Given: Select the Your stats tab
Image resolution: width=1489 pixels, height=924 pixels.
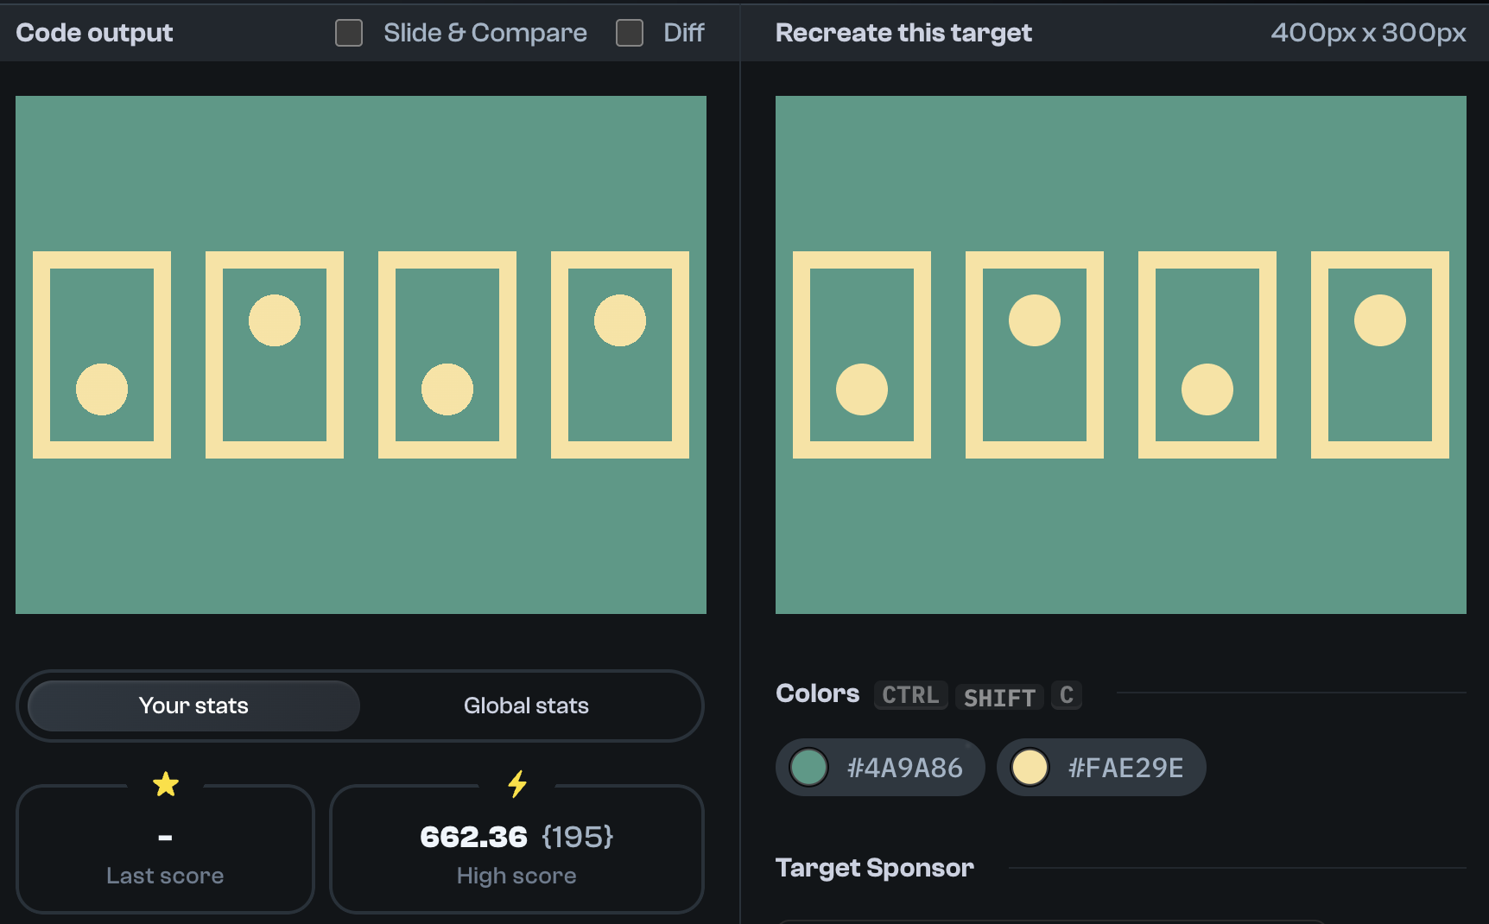Looking at the screenshot, I should click(193, 706).
